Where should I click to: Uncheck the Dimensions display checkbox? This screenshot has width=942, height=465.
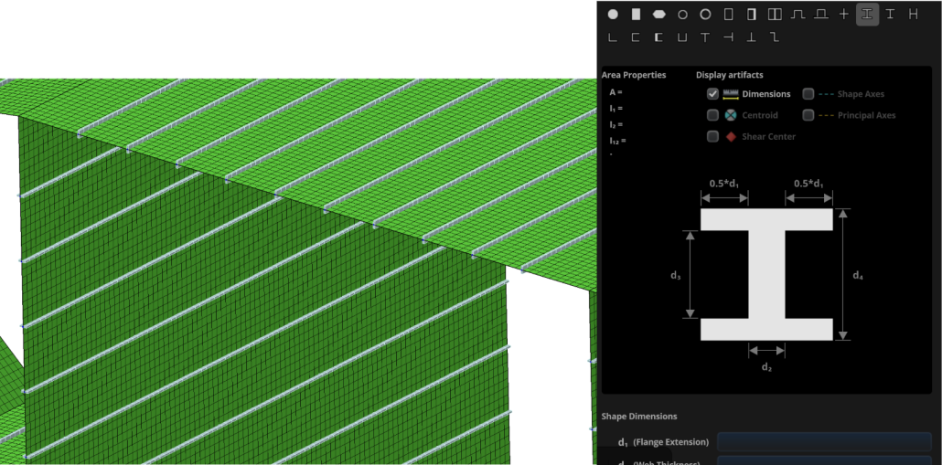pyautogui.click(x=712, y=94)
